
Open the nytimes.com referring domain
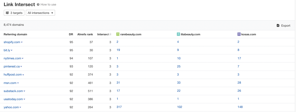click(12, 58)
